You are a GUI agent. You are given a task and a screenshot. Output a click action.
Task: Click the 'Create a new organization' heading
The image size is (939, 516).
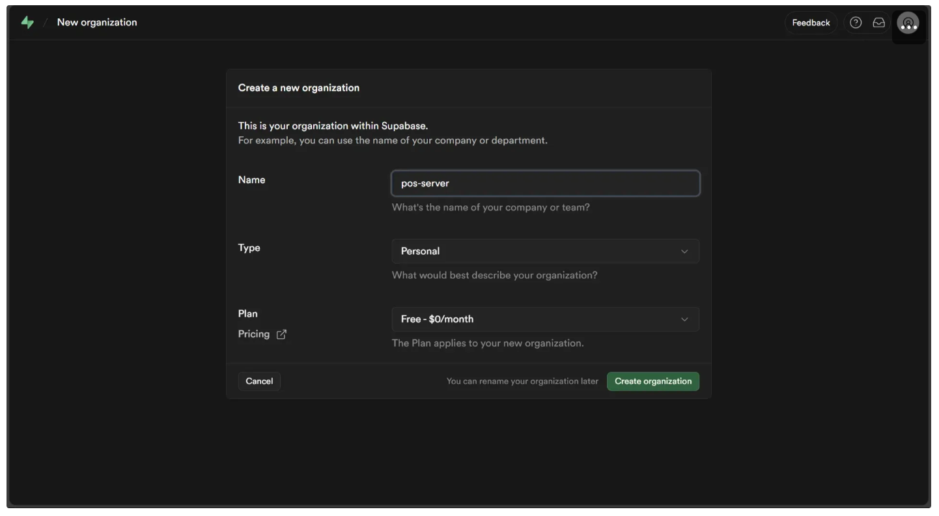coord(299,88)
